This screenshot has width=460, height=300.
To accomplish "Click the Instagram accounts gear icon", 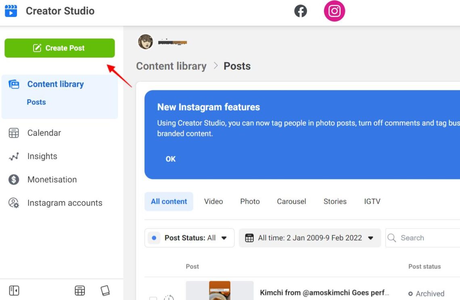I will click(13, 203).
